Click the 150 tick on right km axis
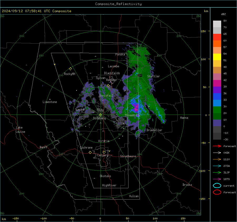Screen dimensions: 237x222 203,31
